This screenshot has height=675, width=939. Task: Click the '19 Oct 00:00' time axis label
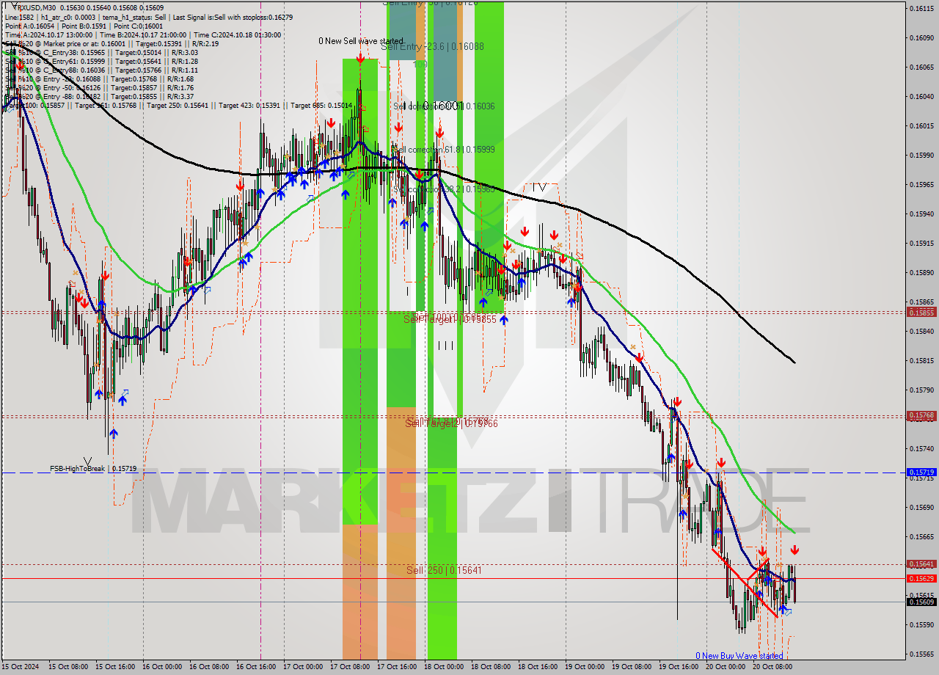point(585,667)
